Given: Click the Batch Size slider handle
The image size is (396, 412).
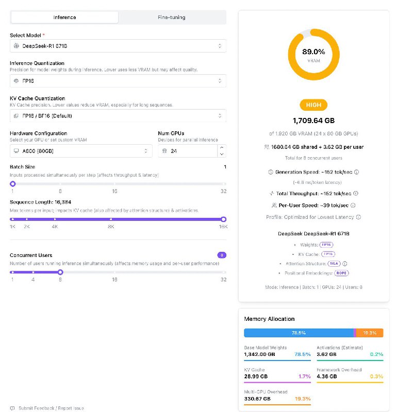Looking at the screenshot, I should 13,184.
